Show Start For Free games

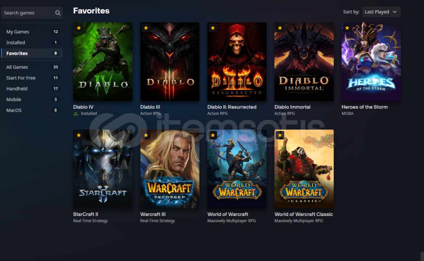pyautogui.click(x=32, y=78)
